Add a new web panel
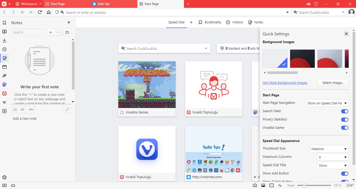The height and width of the screenshot is (189, 356). coord(4,111)
